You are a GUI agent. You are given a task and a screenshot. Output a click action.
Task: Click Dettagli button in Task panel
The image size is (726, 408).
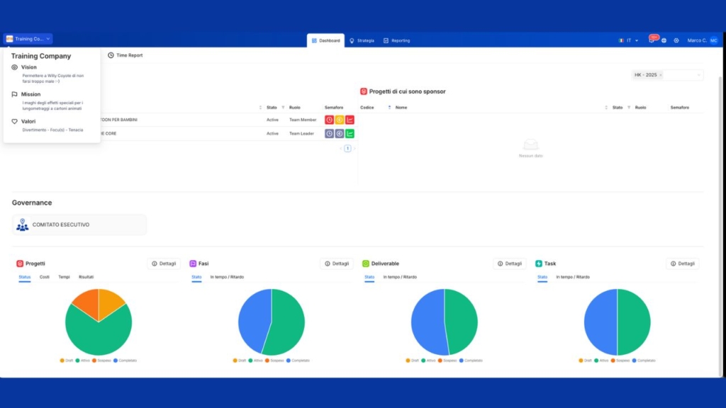tap(682, 263)
